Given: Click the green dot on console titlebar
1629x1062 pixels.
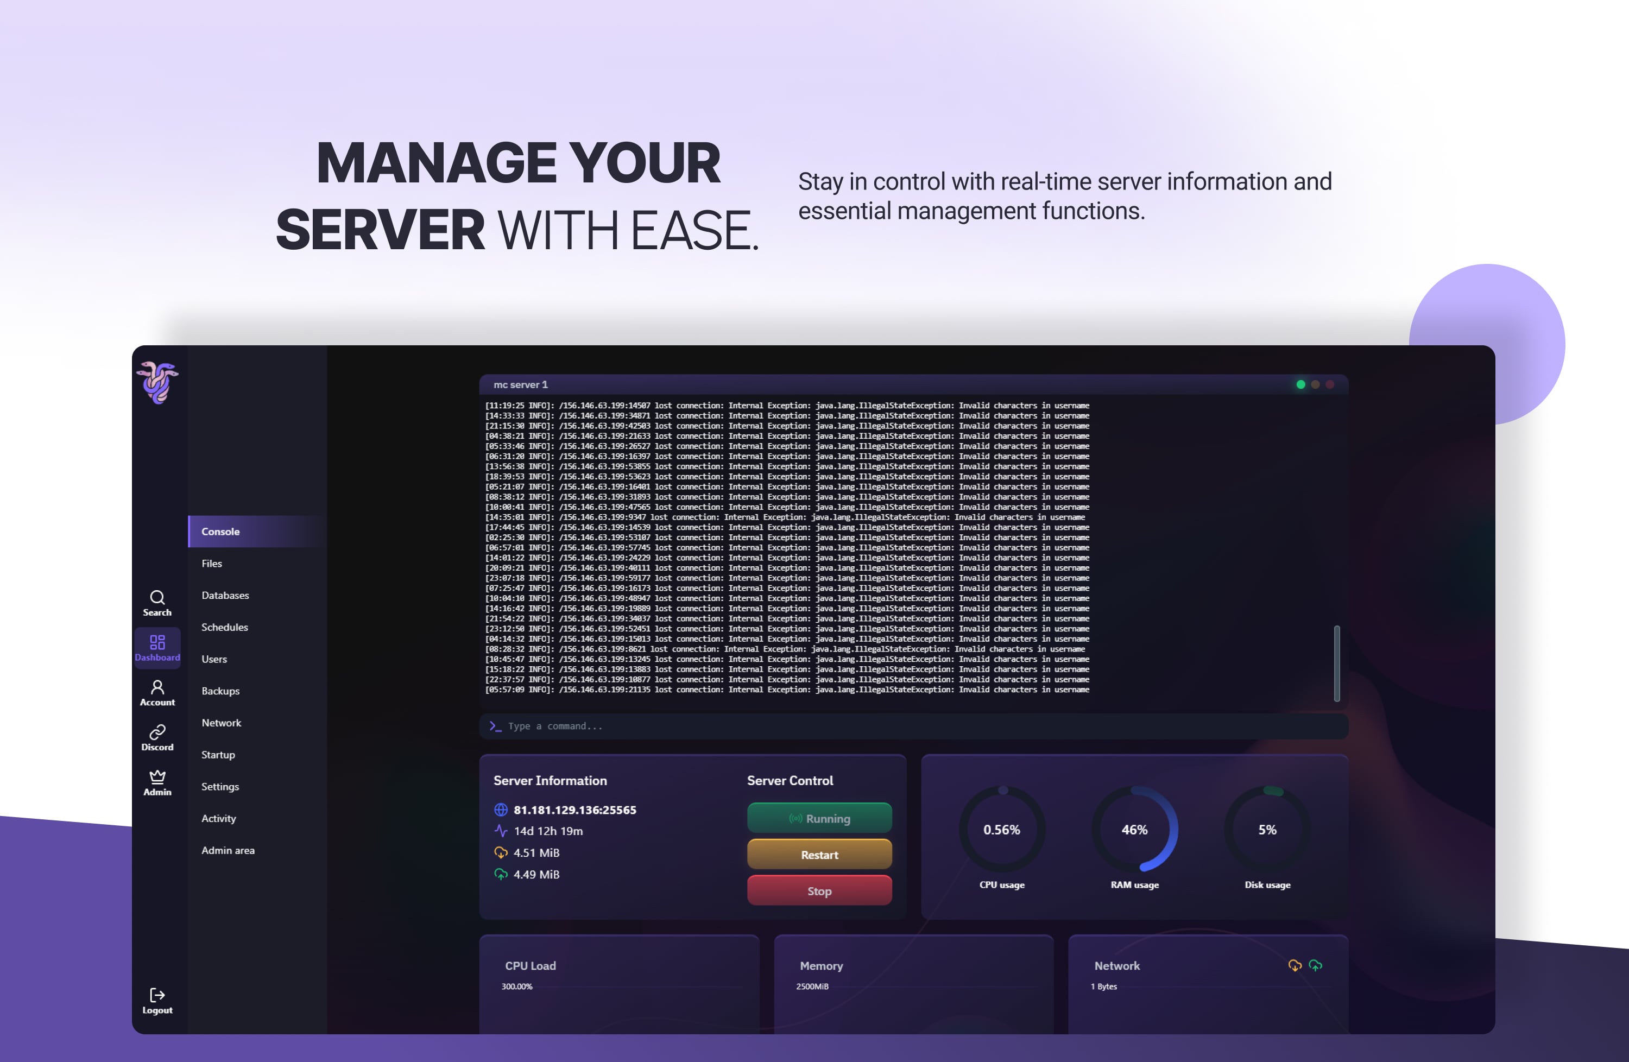Looking at the screenshot, I should pyautogui.click(x=1300, y=384).
